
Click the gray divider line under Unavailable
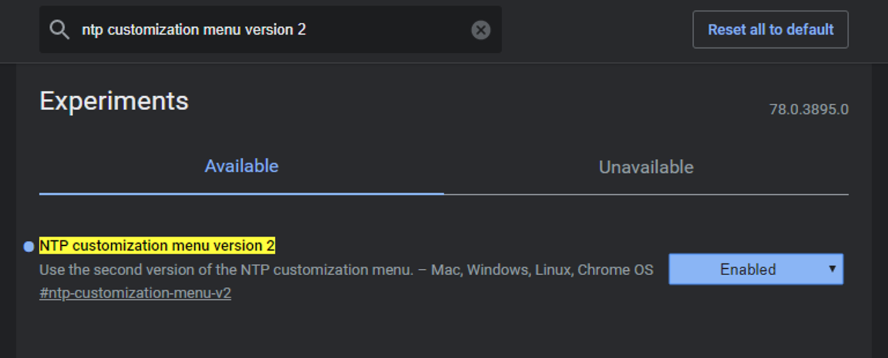(646, 194)
